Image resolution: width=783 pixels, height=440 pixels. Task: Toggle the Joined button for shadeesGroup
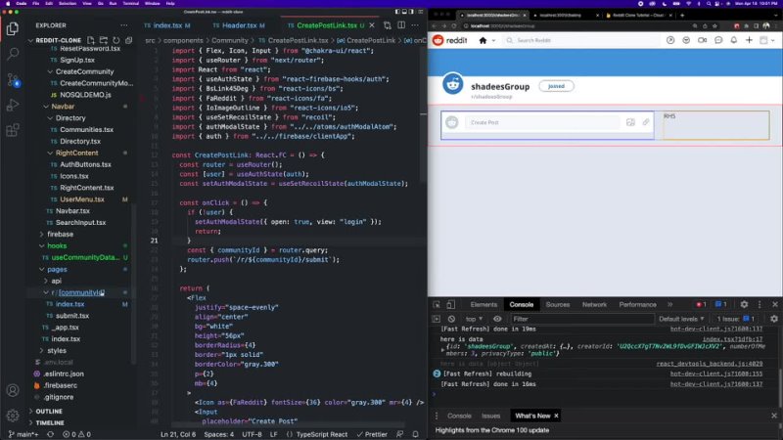(x=556, y=86)
